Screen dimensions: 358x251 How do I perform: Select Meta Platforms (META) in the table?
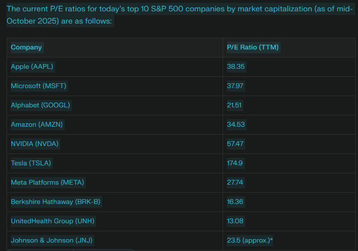47,182
